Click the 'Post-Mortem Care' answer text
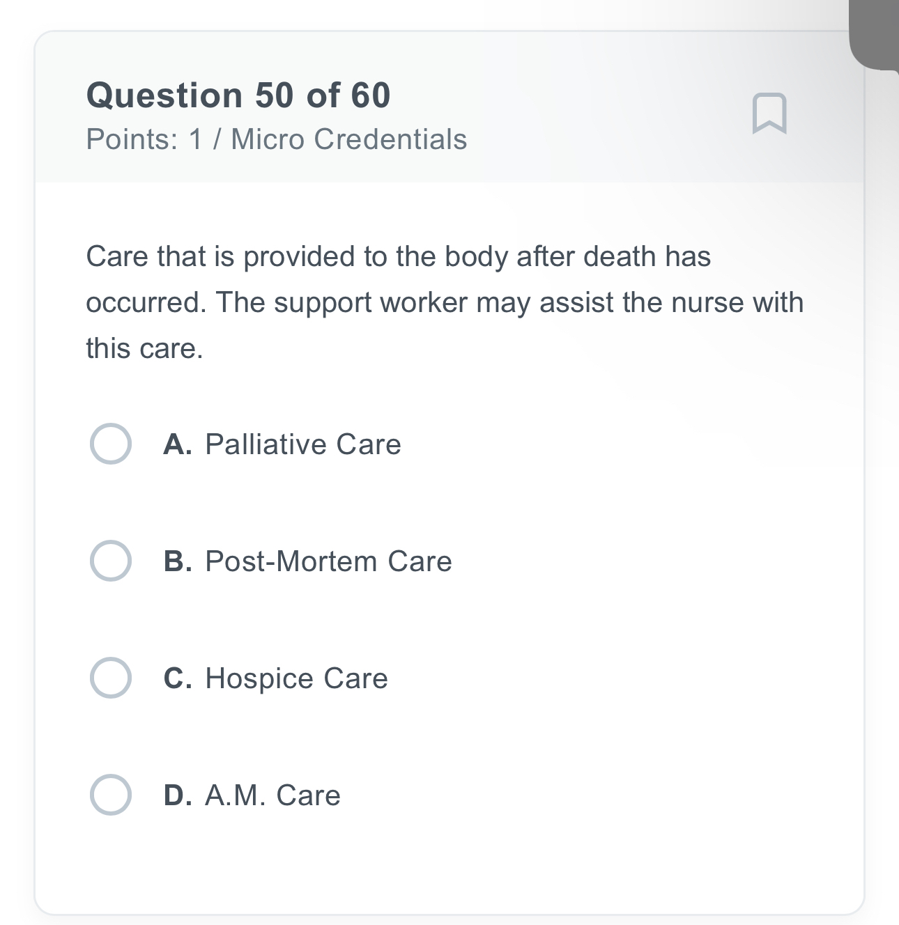 click(x=328, y=561)
